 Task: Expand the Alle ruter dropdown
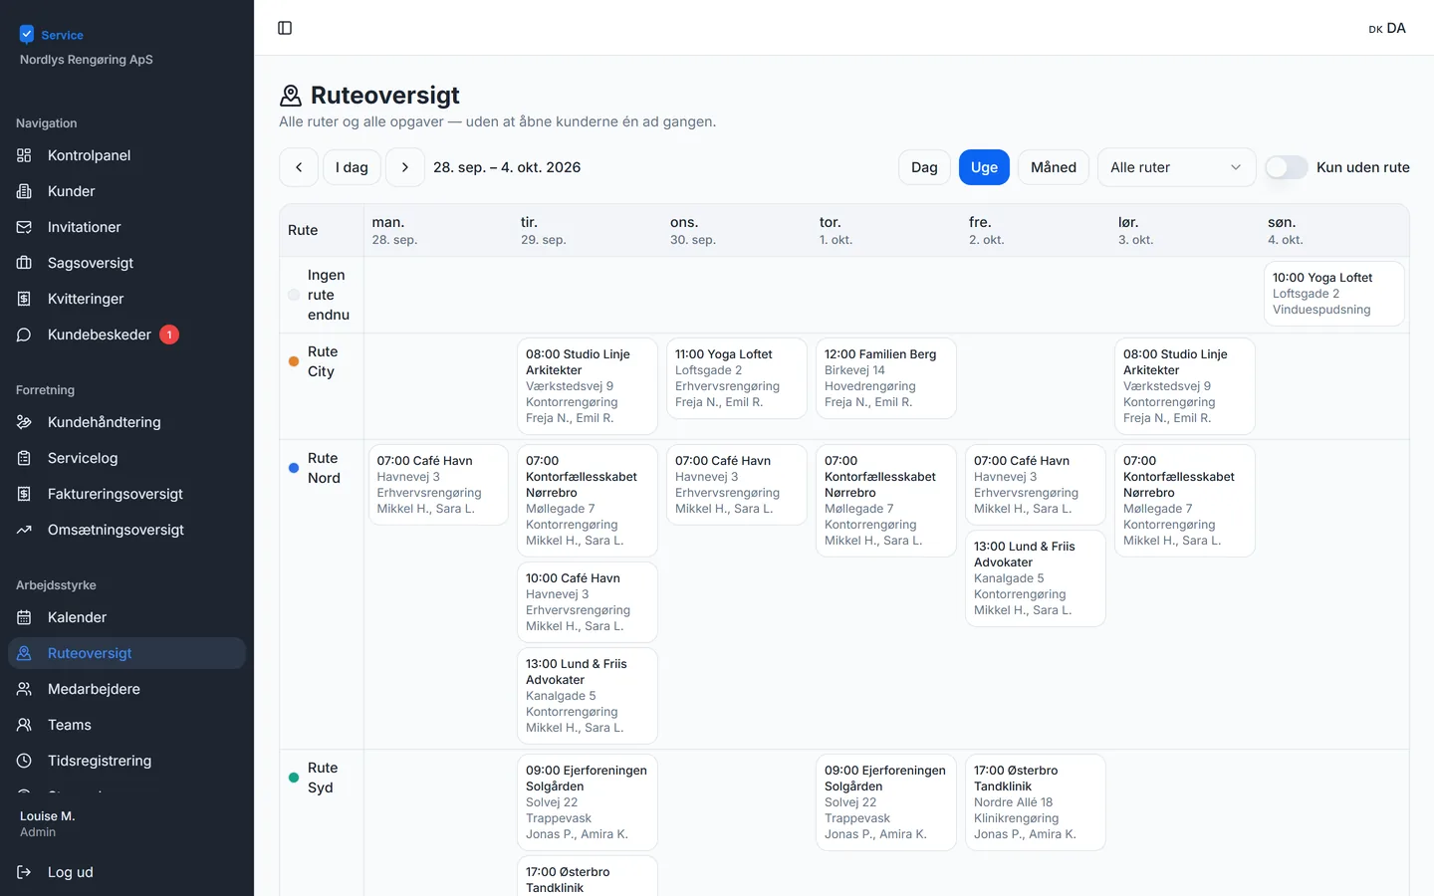tap(1177, 167)
